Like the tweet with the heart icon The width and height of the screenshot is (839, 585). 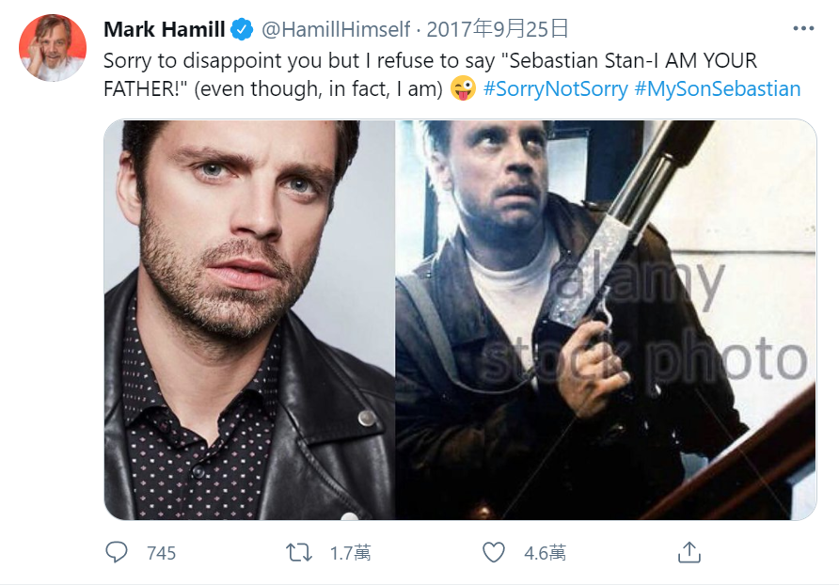[494, 552]
